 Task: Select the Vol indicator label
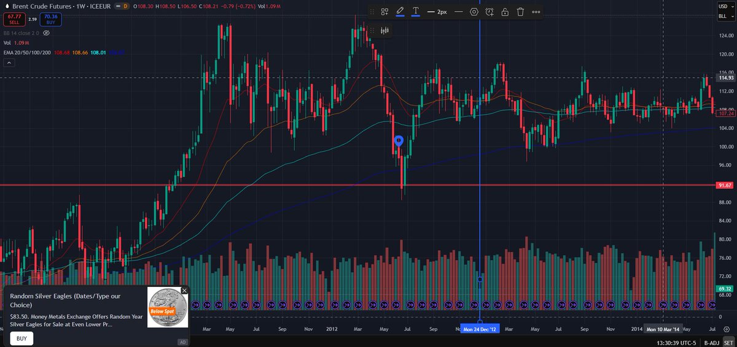pos(7,43)
